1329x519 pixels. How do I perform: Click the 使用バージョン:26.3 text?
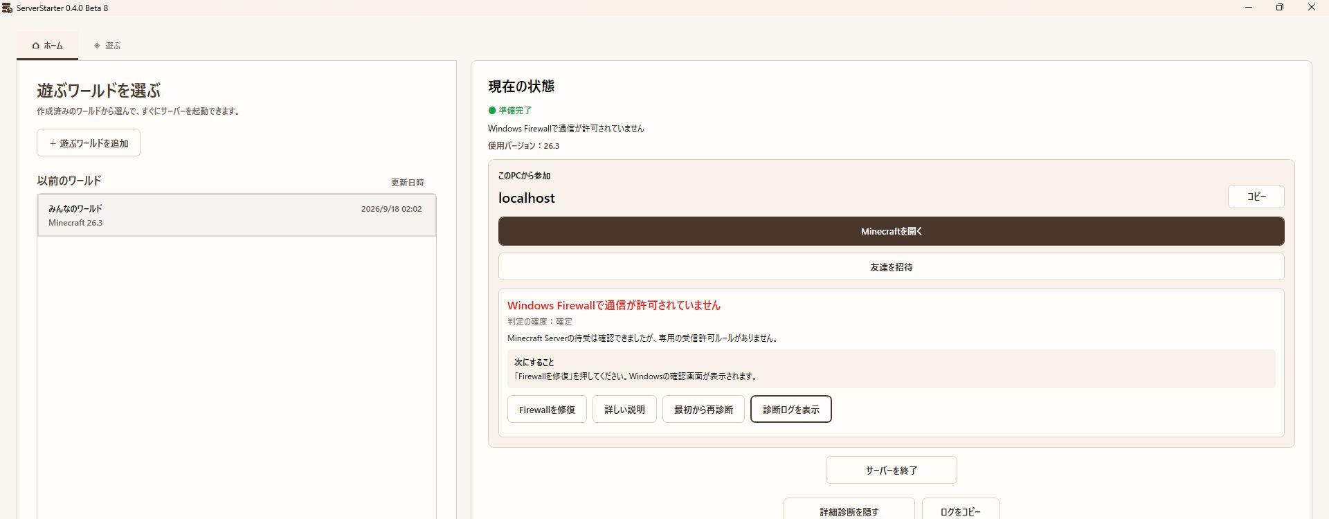pyautogui.click(x=523, y=146)
